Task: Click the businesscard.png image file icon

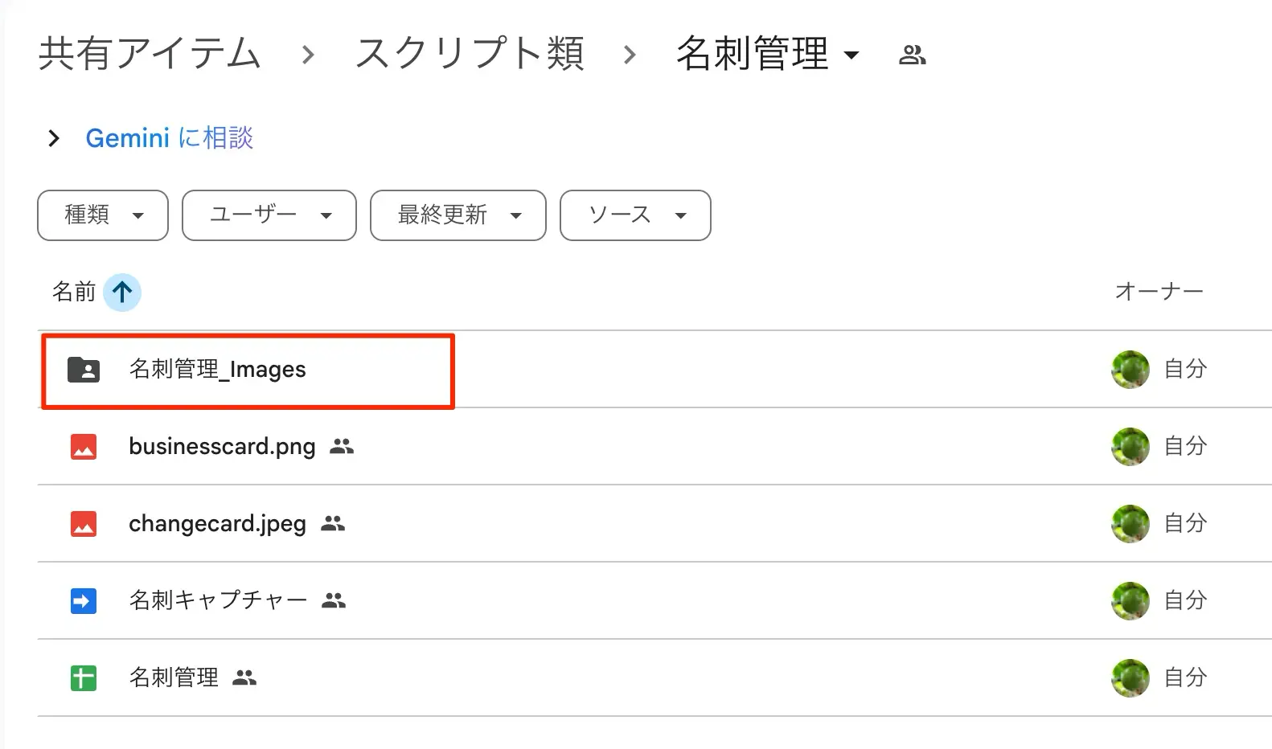Action: [84, 447]
